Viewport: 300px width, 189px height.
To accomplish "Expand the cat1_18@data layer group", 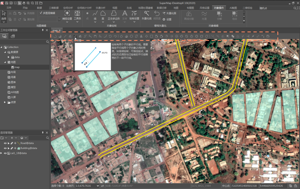I will coord(2,153).
